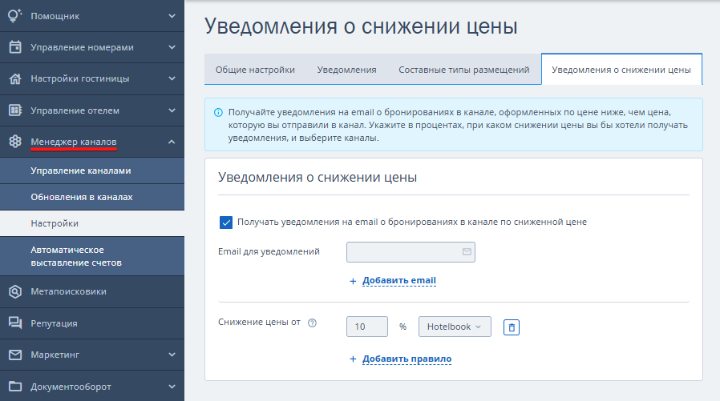Expand Управление отелем chevron

[172, 110]
